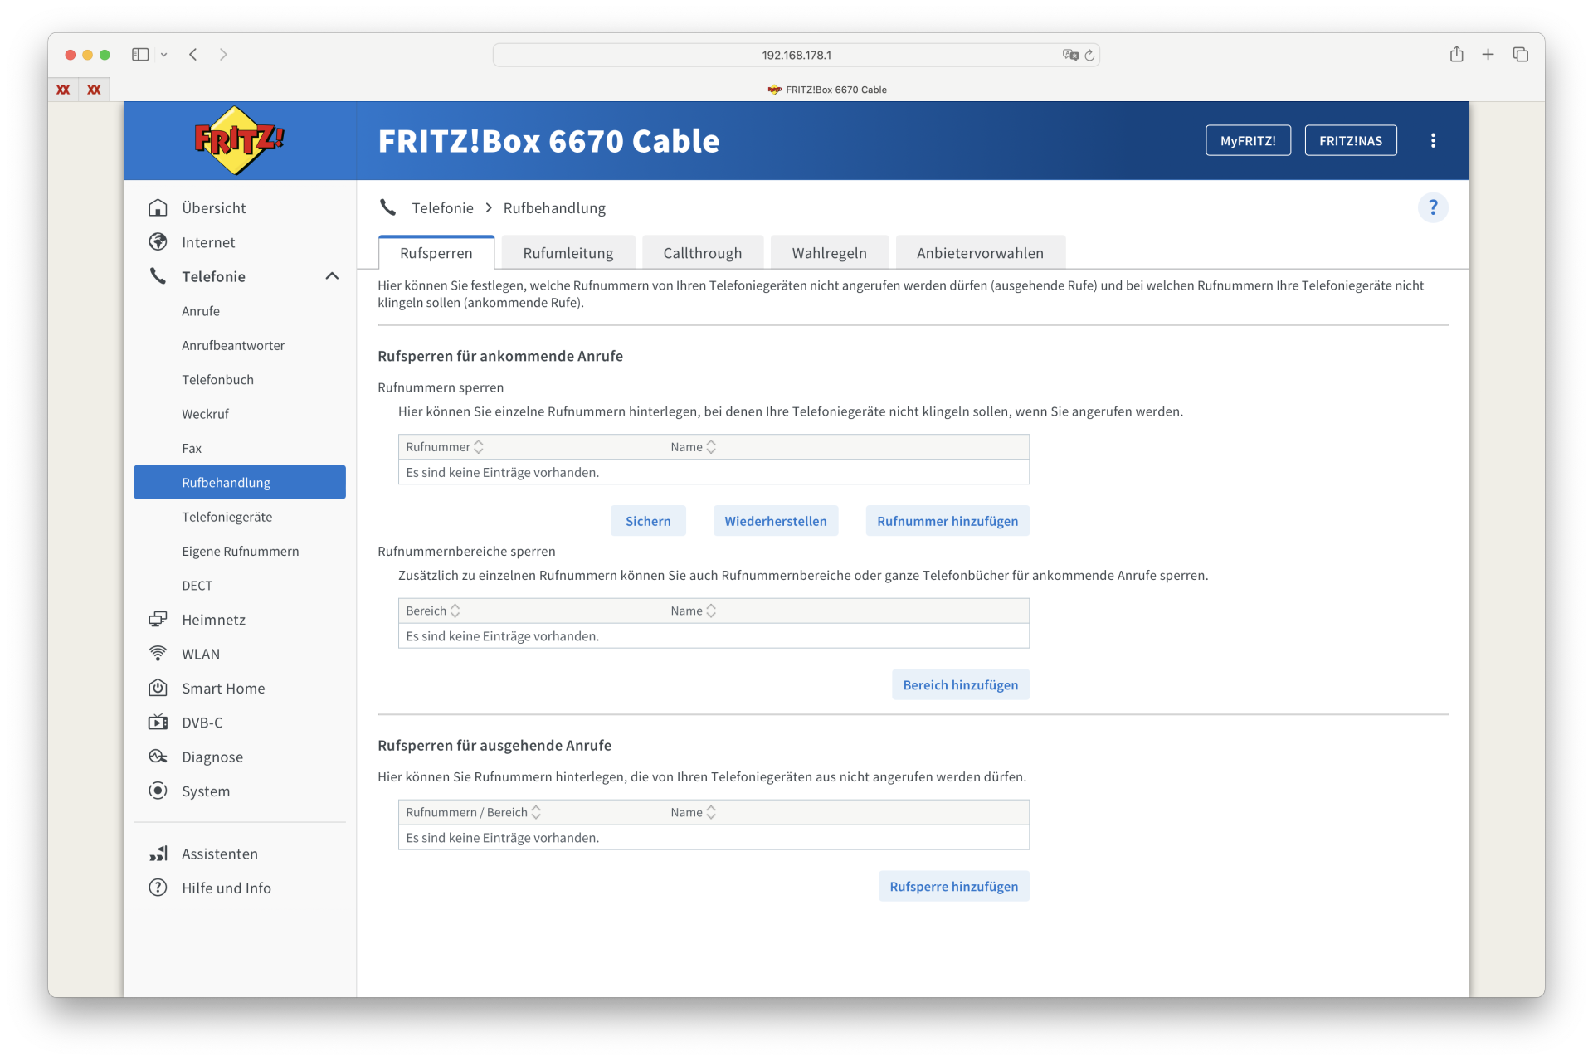Click the browser sidebar toggle icon
This screenshot has width=1593, height=1061.
click(x=140, y=55)
